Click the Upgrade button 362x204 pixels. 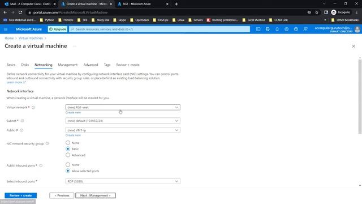[x=58, y=29]
